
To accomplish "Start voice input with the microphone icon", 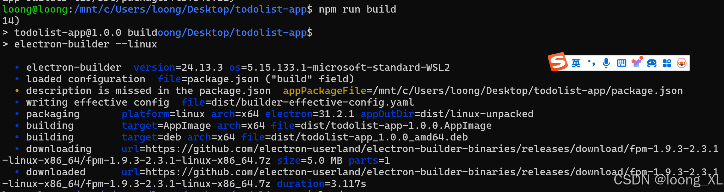I will pos(606,63).
